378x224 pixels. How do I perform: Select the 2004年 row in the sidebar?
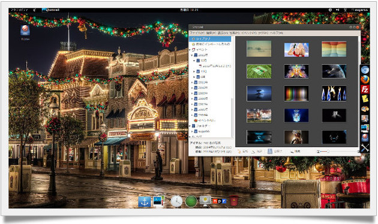coord(210,115)
